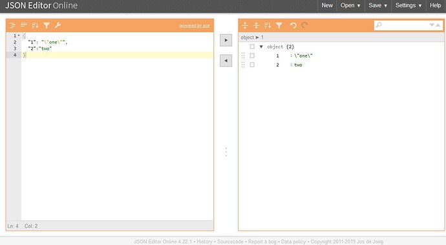Go to previous search result arrow
Screen dimensions: 446x245
tap(438, 25)
